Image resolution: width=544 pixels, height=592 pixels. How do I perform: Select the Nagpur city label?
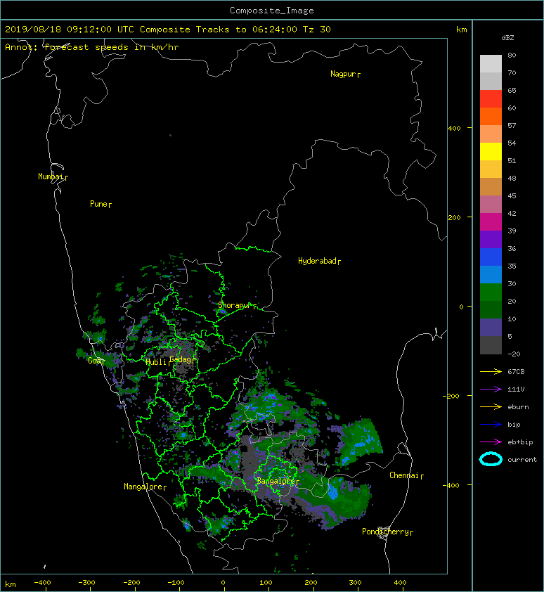coord(343,74)
